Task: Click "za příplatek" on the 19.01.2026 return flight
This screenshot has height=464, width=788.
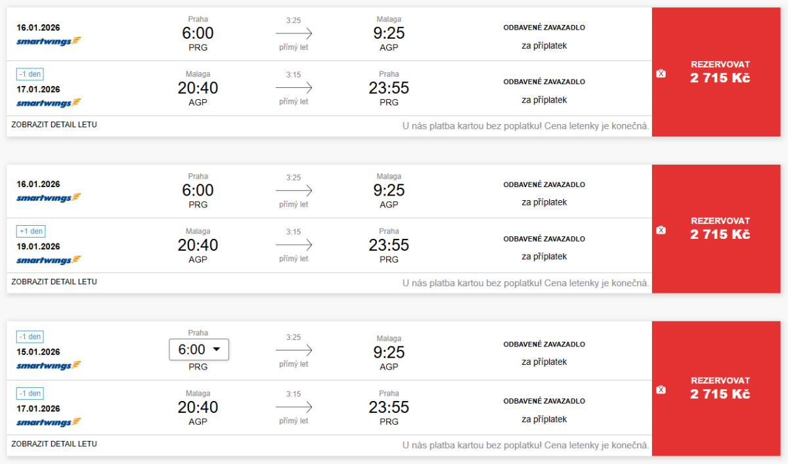Action: [x=544, y=257]
